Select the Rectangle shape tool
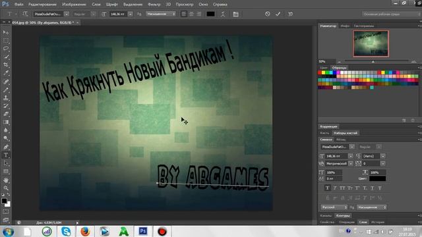Viewport: 422px width, 237px height. coord(6,171)
